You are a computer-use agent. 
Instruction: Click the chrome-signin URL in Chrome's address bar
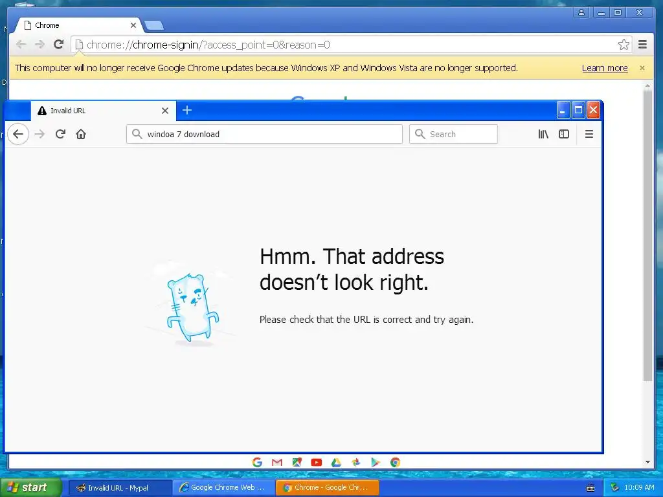pos(208,45)
